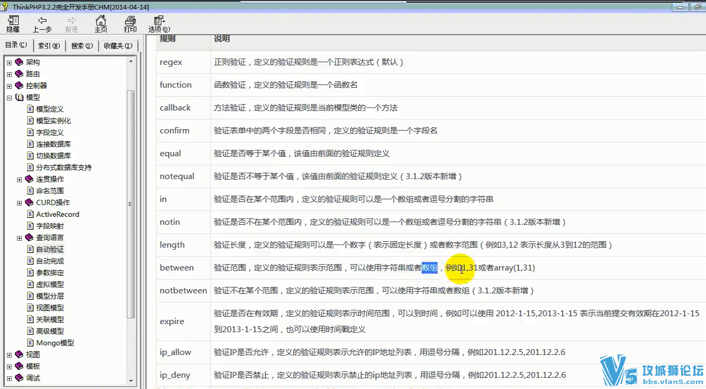Viewport: 706px width, 389px height.
Task: Click the CURD操作 book icon
Action: click(x=30, y=202)
